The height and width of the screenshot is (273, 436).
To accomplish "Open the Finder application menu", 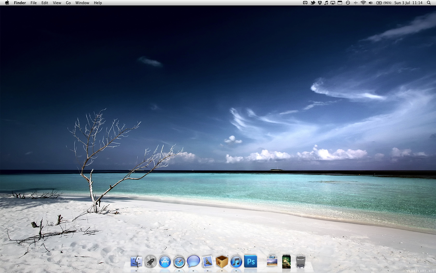I will [x=20, y=3].
